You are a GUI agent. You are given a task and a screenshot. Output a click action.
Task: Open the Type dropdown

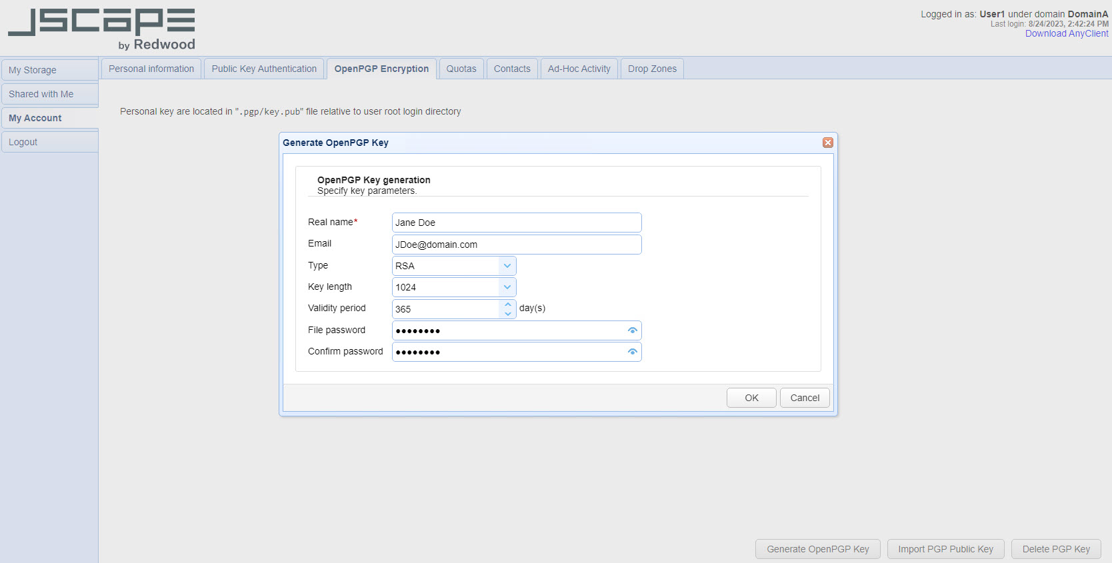507,266
